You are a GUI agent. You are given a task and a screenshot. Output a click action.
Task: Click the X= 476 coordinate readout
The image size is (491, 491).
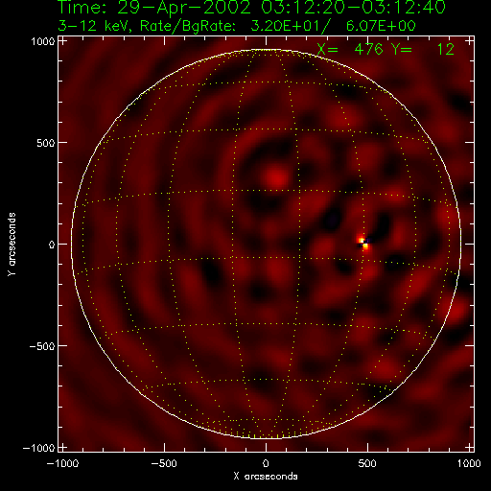[350, 49]
